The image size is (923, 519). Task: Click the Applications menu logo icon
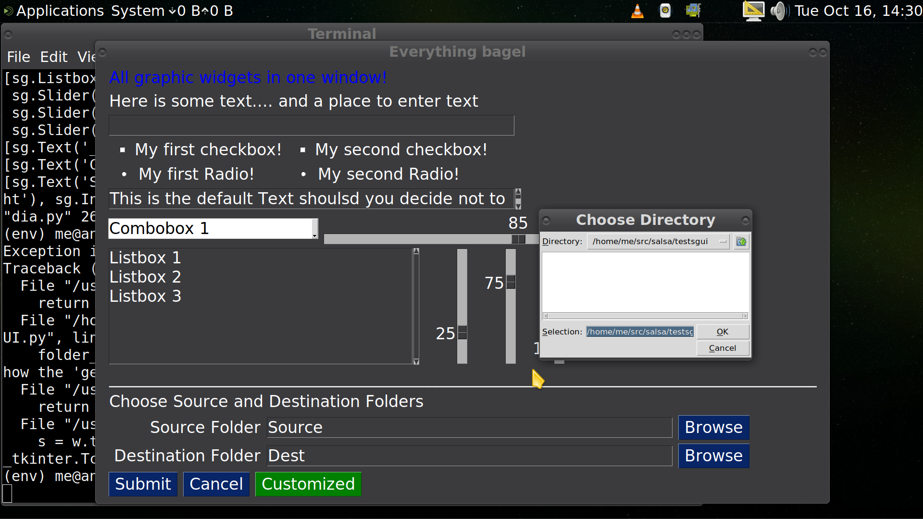pyautogui.click(x=8, y=11)
